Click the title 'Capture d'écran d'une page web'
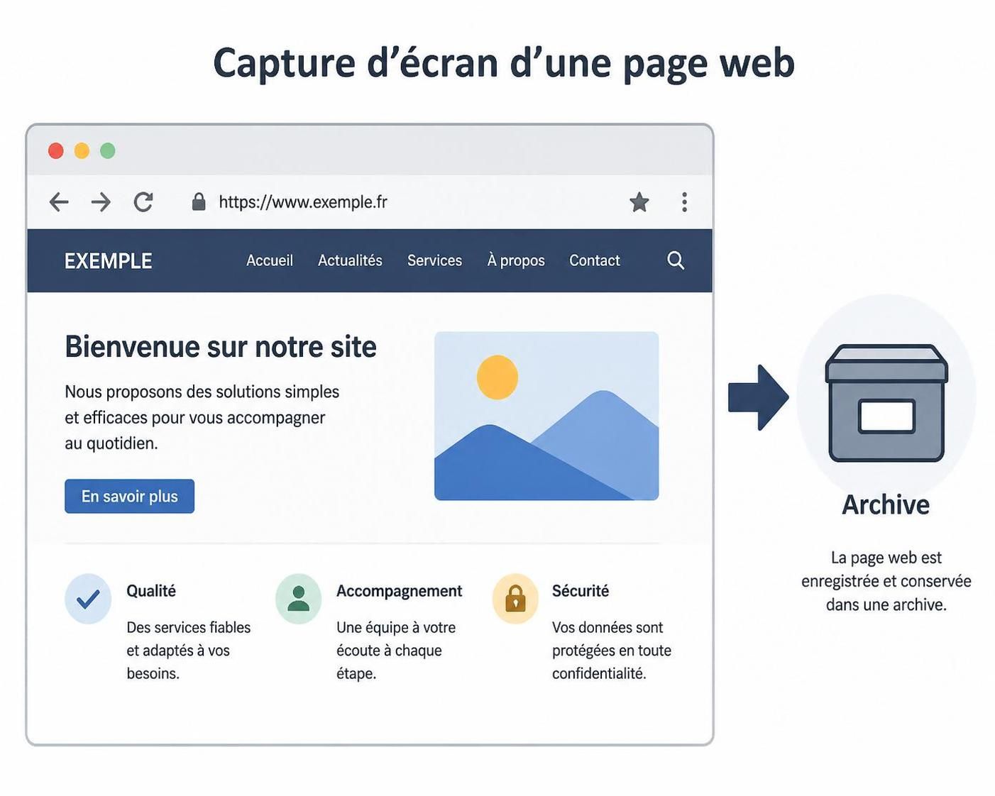The height and width of the screenshot is (796, 995). (504, 63)
